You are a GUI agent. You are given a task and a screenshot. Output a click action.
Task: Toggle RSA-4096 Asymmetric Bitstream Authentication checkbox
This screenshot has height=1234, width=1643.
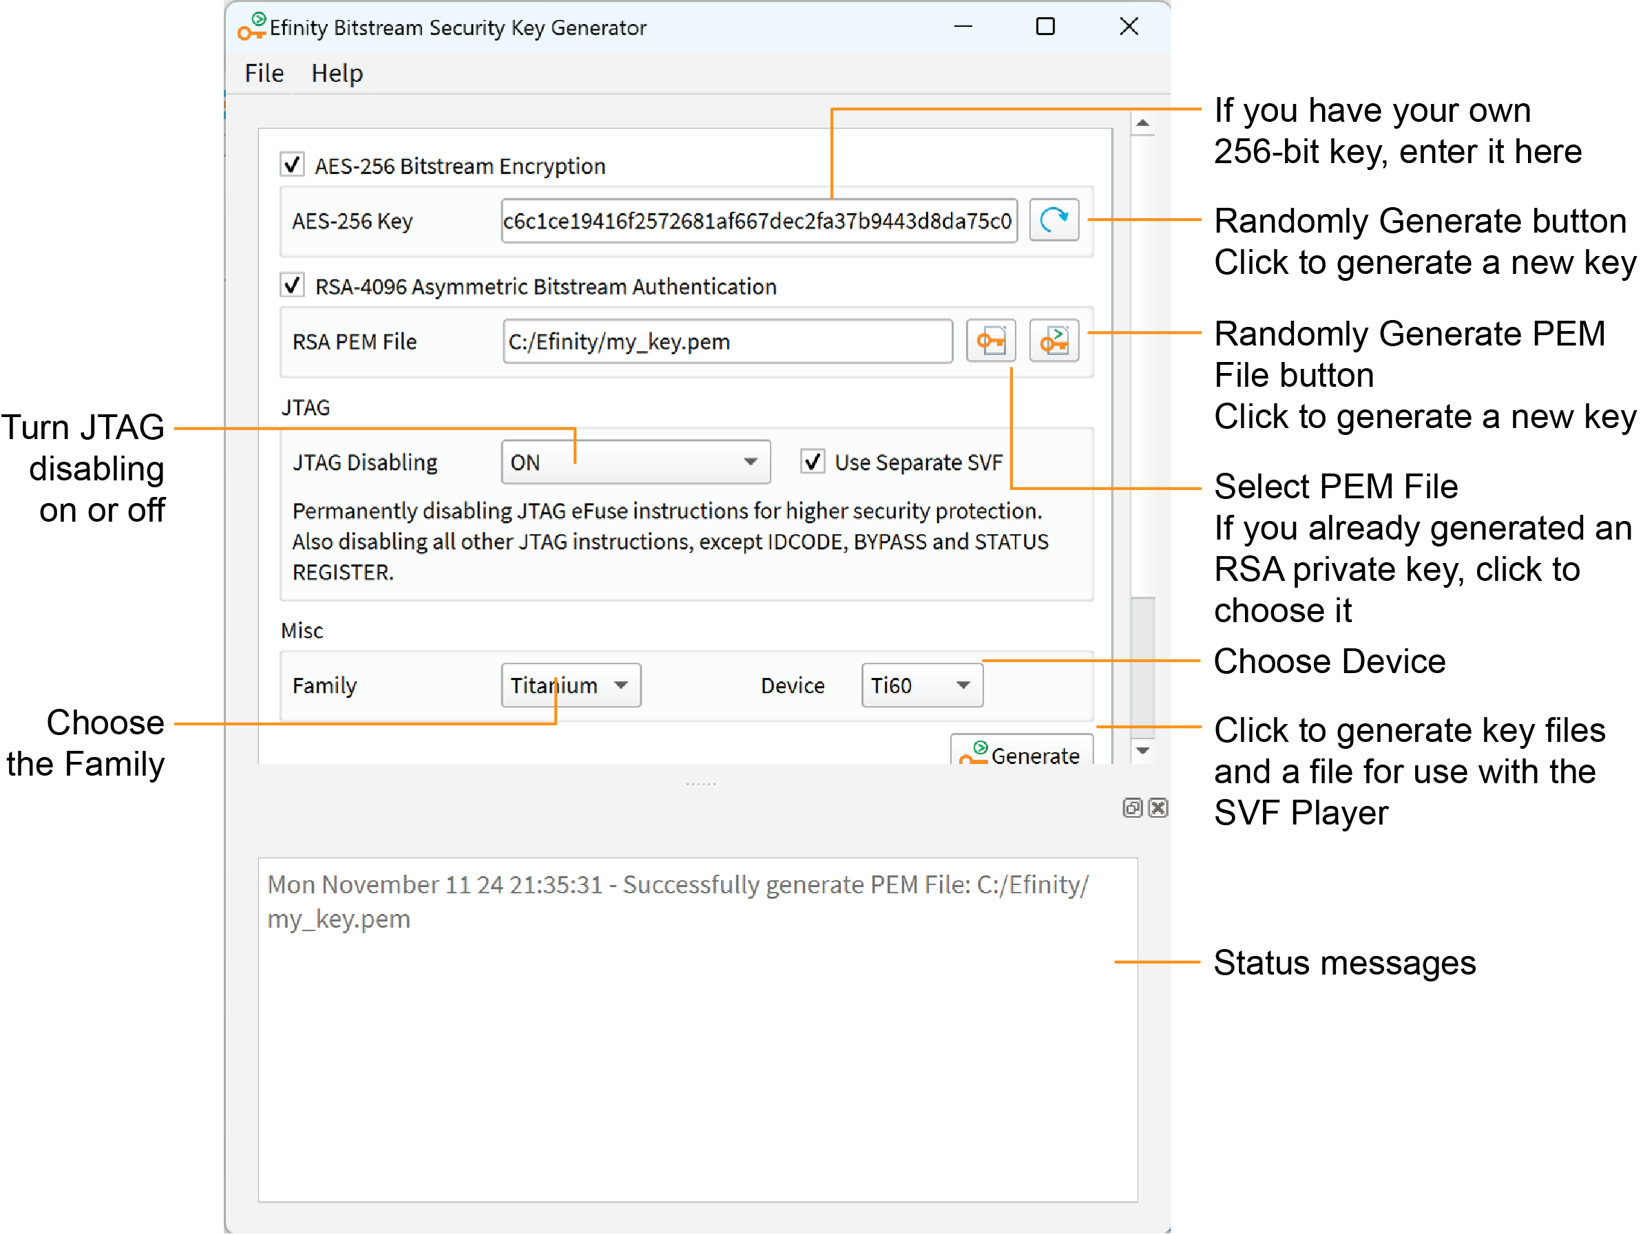[292, 286]
